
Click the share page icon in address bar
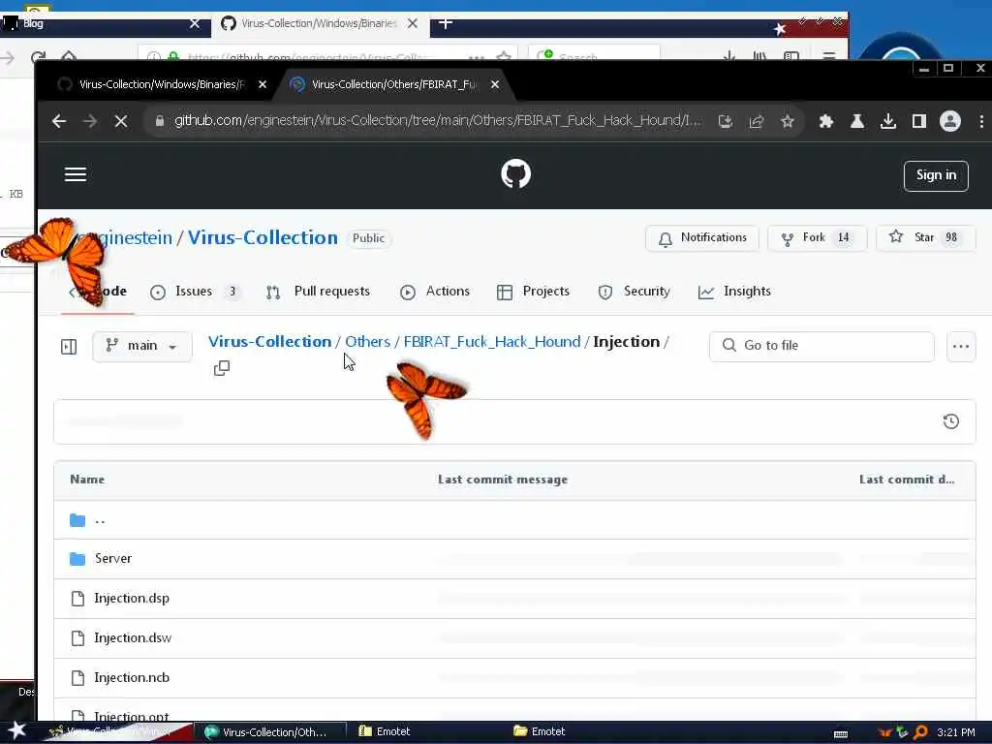[x=756, y=121]
